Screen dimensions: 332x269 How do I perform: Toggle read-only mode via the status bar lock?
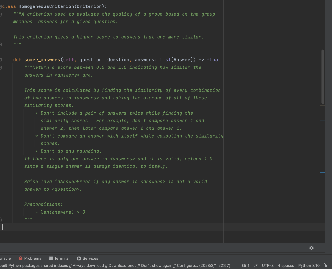[x=326, y=265]
